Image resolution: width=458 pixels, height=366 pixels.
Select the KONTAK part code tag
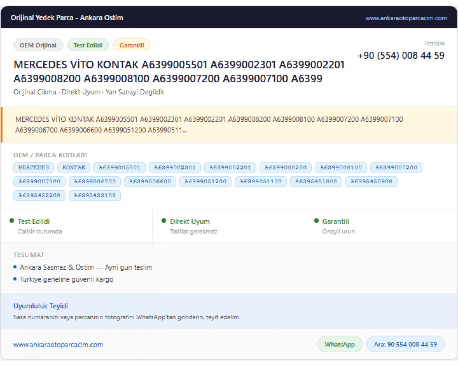[x=74, y=167]
